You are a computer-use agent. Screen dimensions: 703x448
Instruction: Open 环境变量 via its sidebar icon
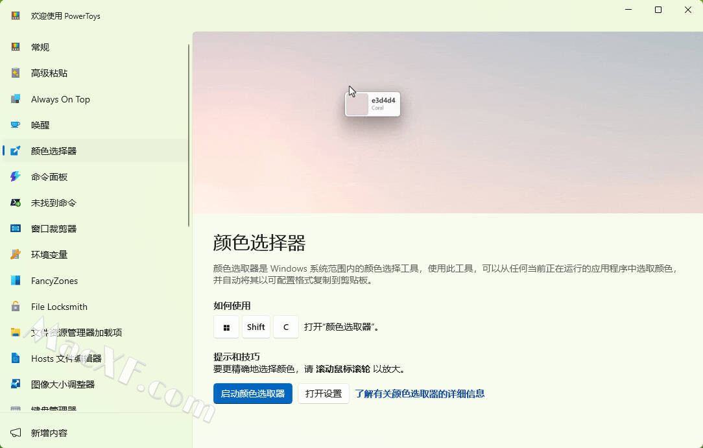(16, 255)
